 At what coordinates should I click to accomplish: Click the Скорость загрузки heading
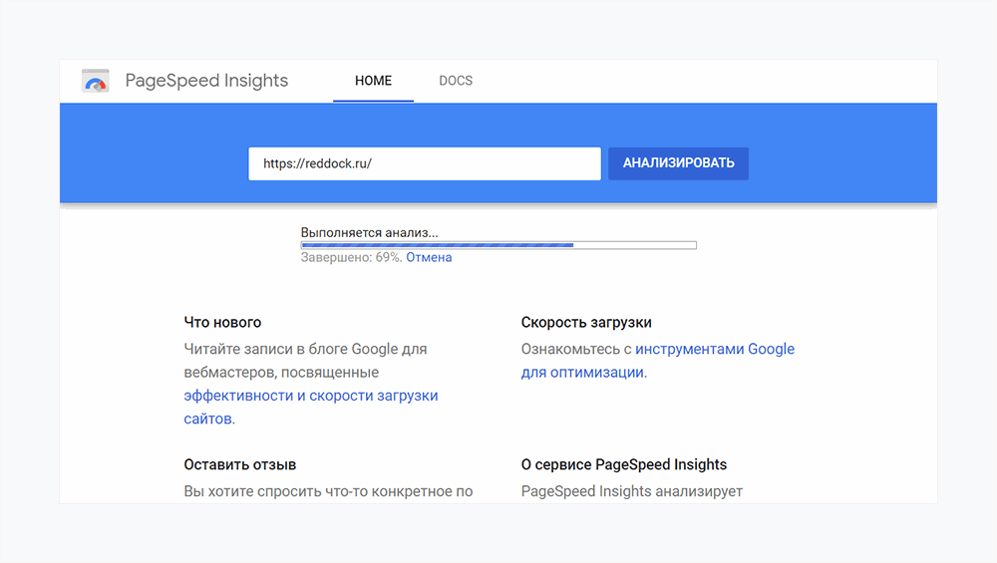586,323
